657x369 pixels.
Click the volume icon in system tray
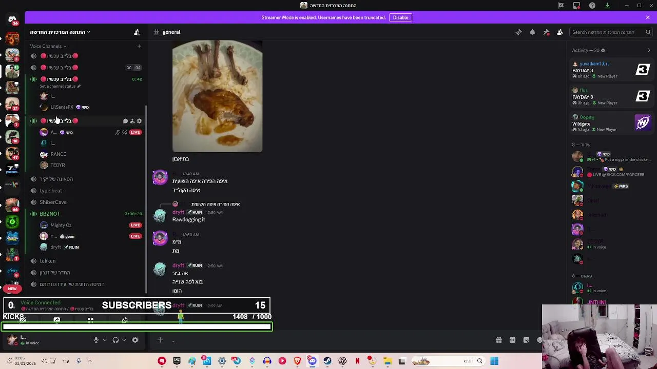tap(44, 361)
